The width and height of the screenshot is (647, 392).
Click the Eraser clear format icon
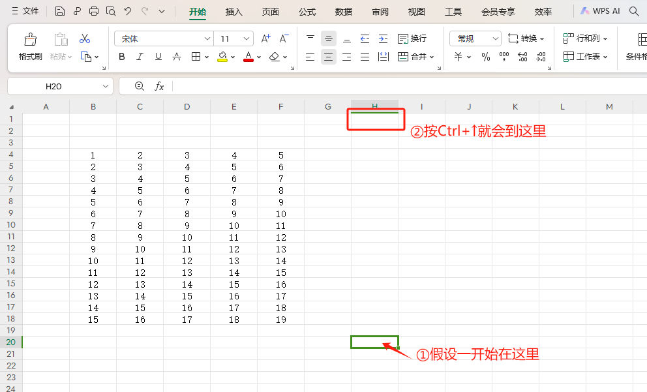[274, 57]
